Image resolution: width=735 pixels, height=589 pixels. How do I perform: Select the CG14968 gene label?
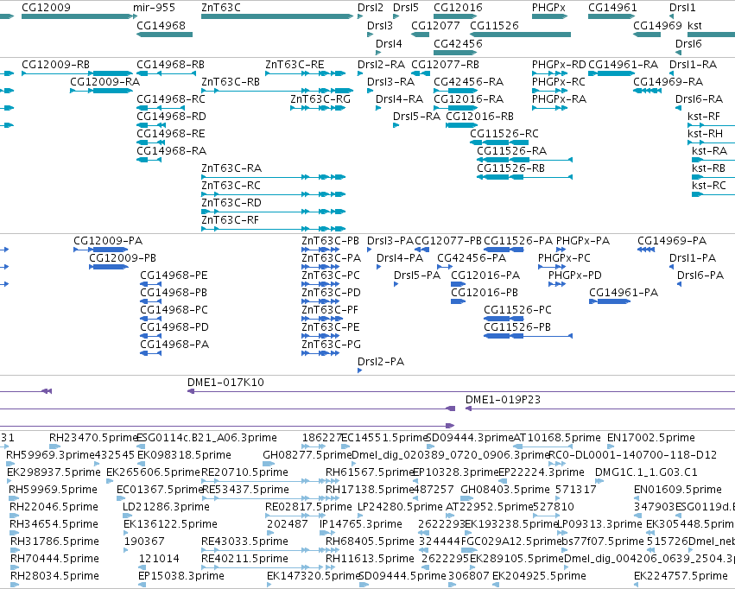[x=161, y=25]
